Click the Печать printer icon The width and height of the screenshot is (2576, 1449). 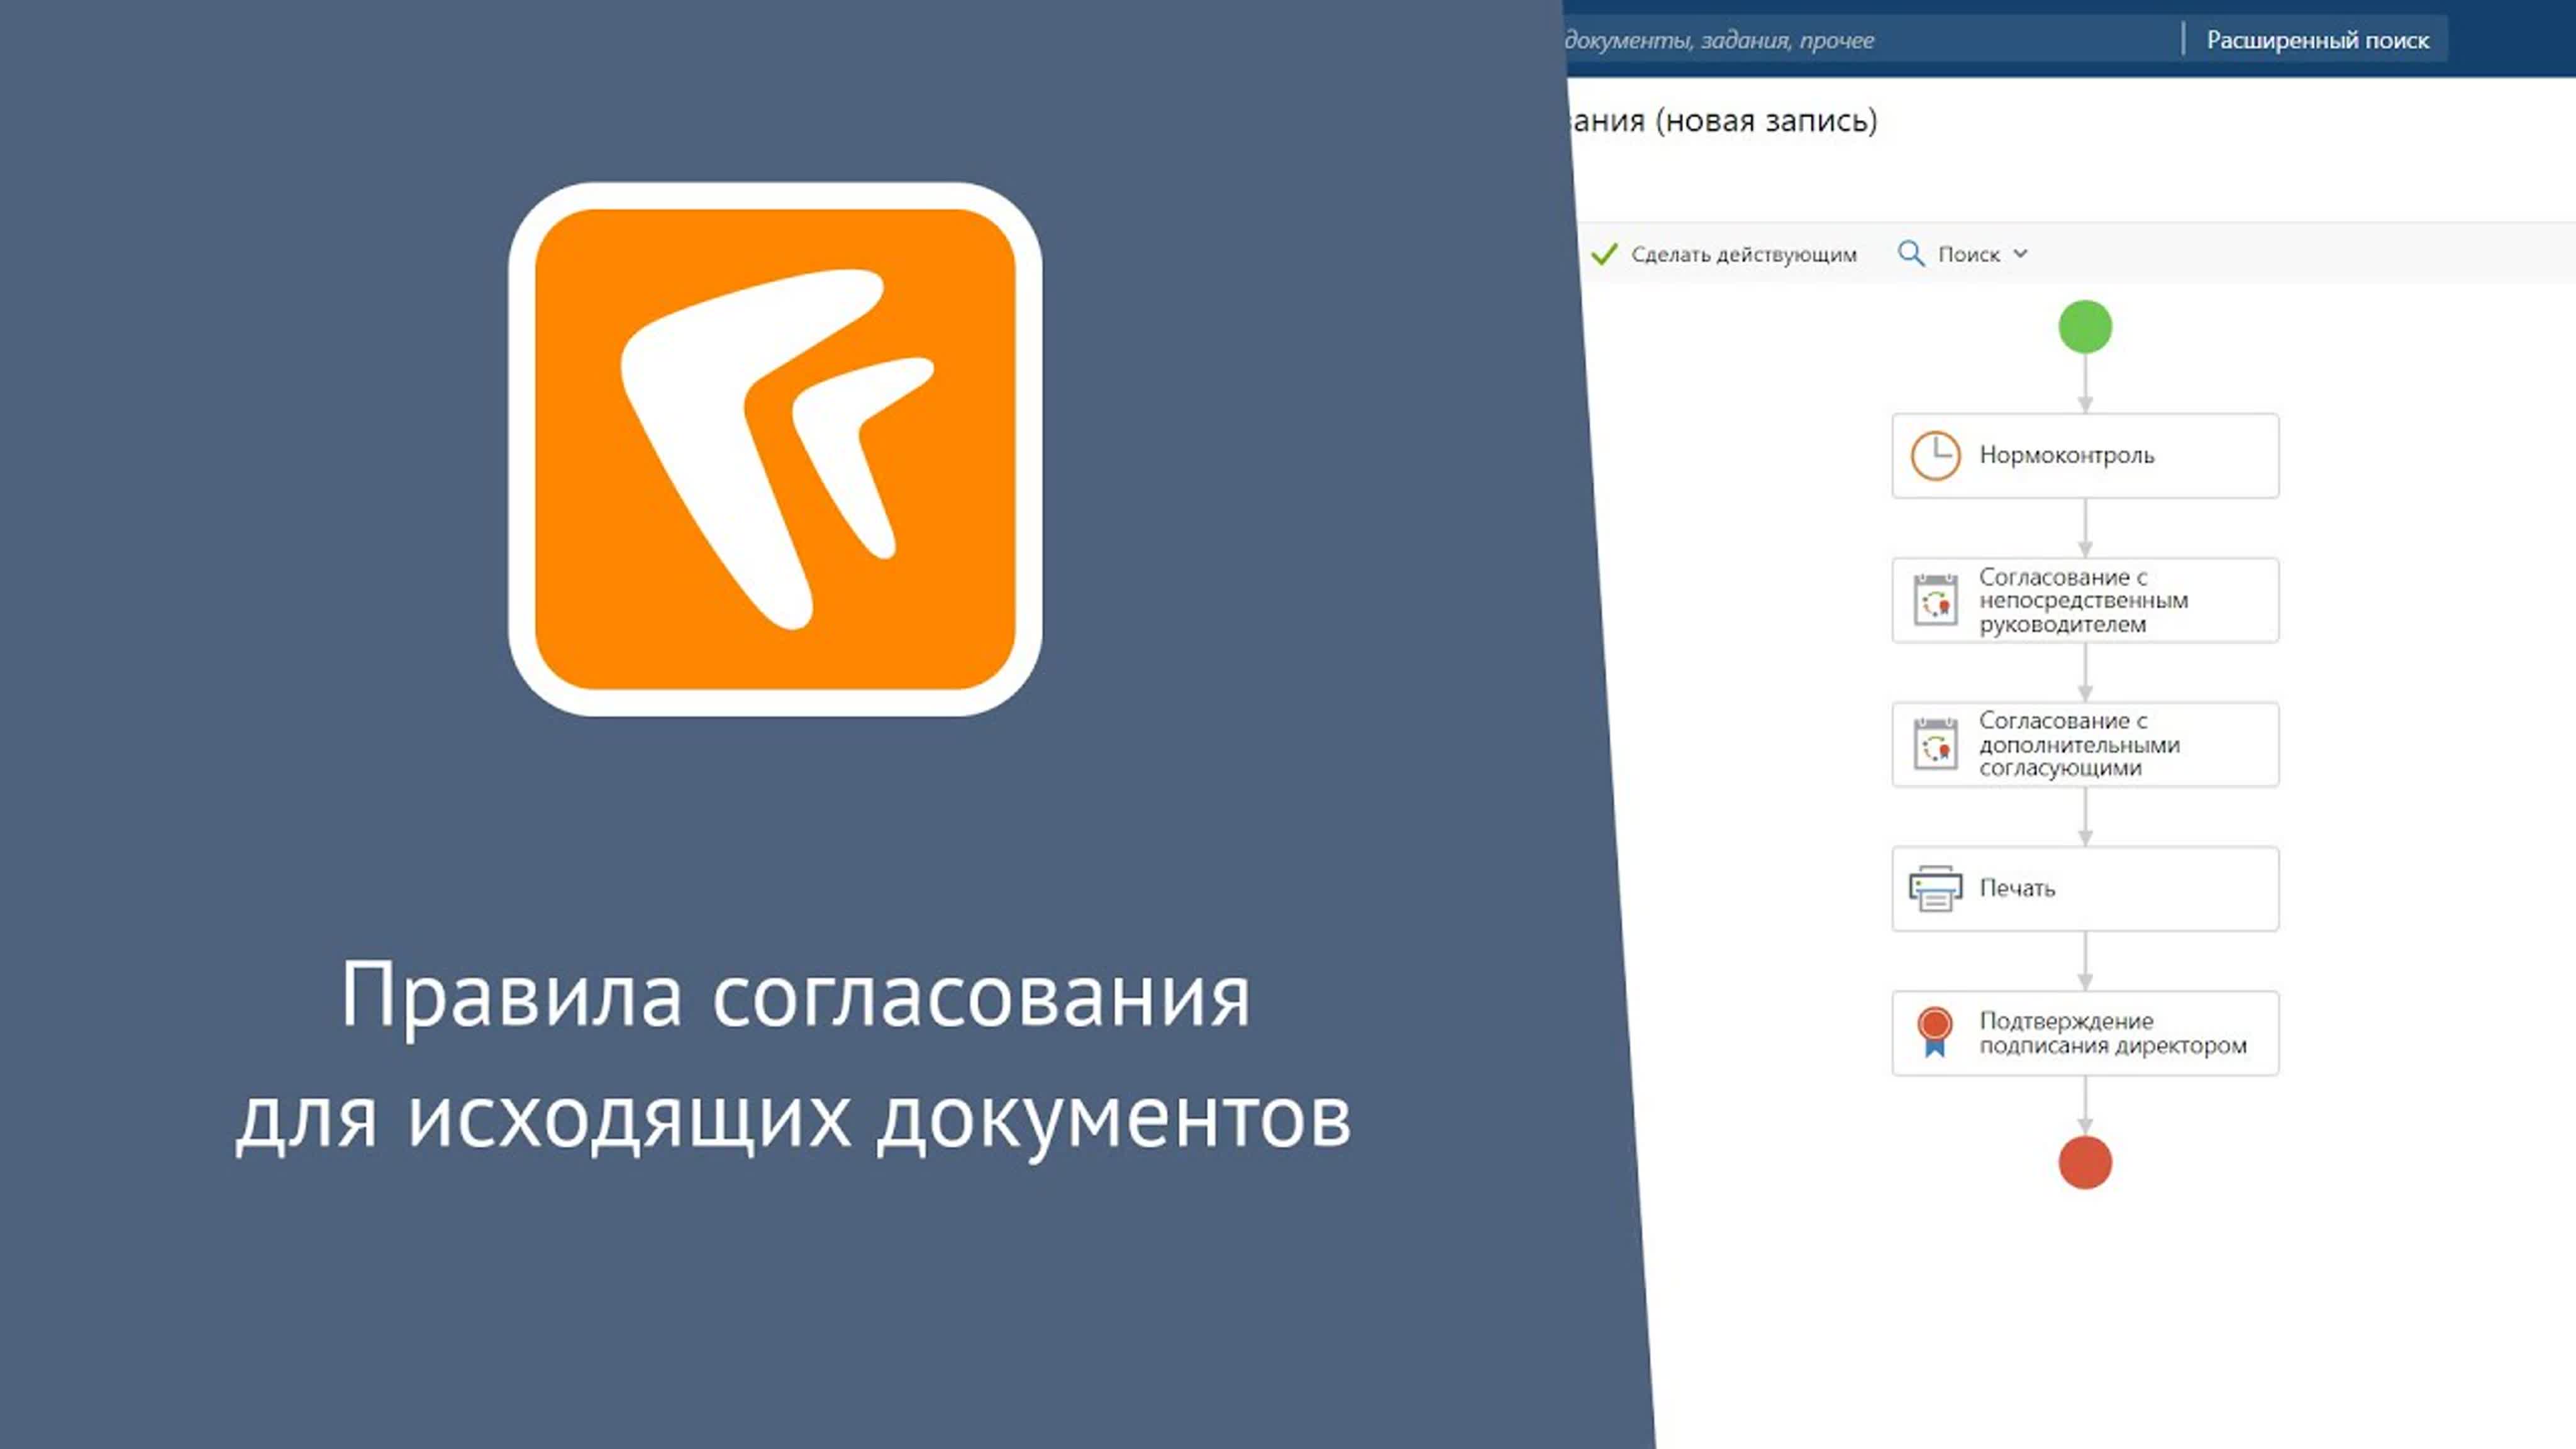1935,888
